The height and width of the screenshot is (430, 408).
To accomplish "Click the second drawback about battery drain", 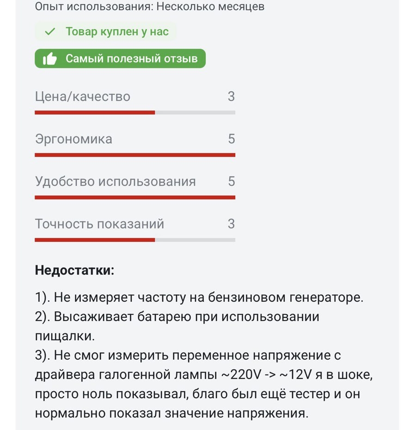I will pyautogui.click(x=177, y=326).
